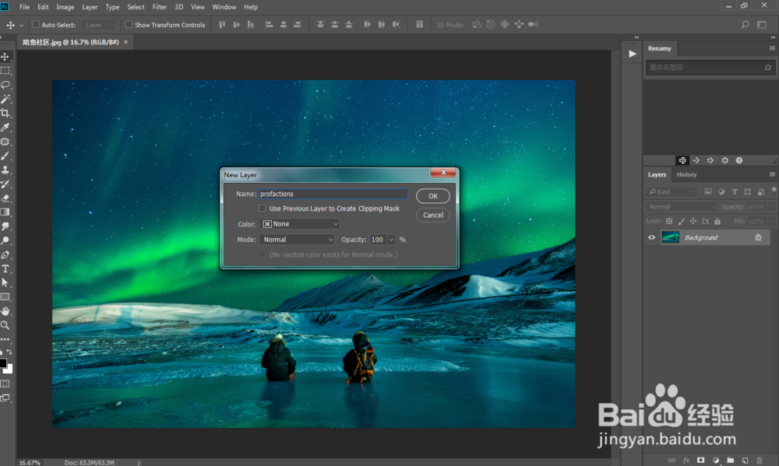
Task: Enable Show Transform Controls checkbox
Action: 129,24
